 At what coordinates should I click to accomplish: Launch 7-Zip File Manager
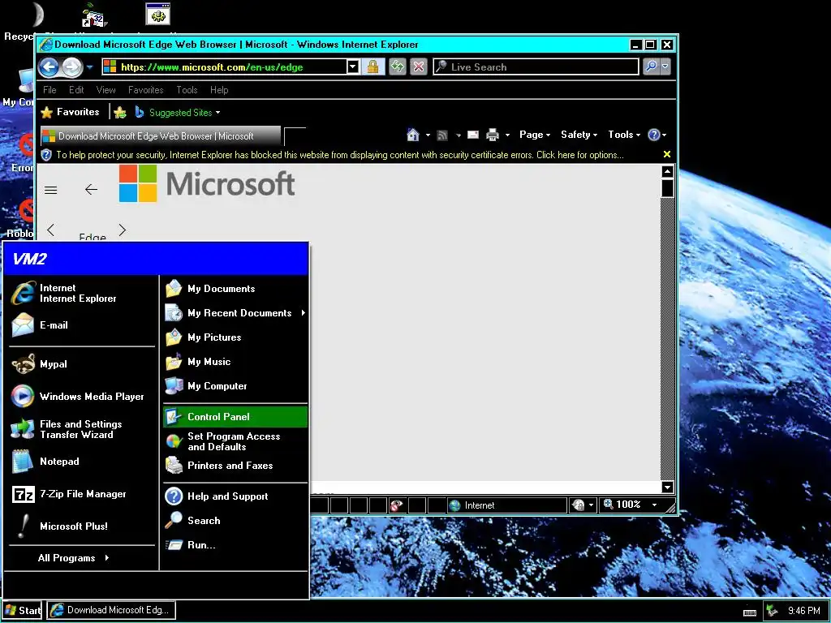pyautogui.click(x=82, y=494)
